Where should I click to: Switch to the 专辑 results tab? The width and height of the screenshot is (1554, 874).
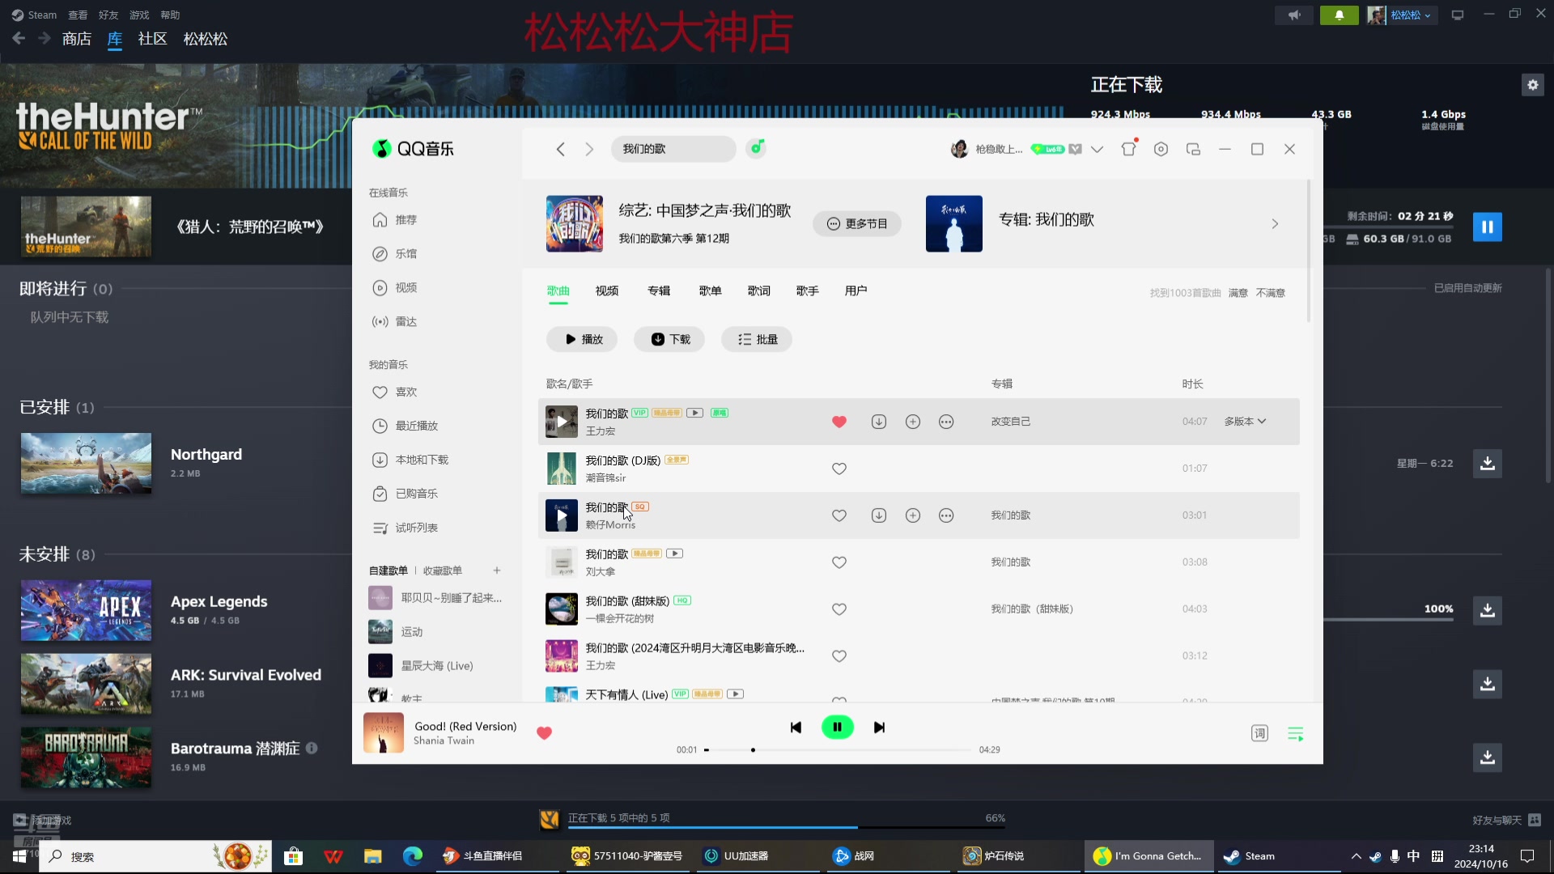coord(659,291)
